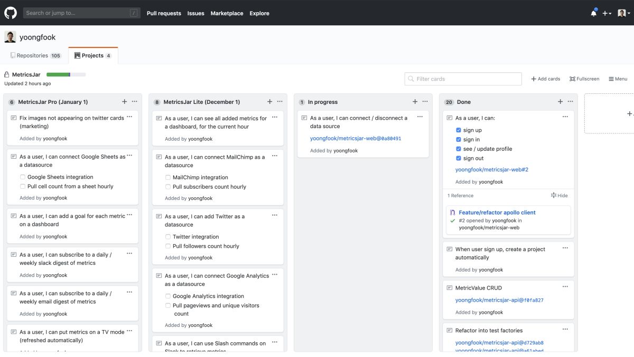Open Marketplace in top navigation
Screen dimensions: 634x357
point(227,13)
